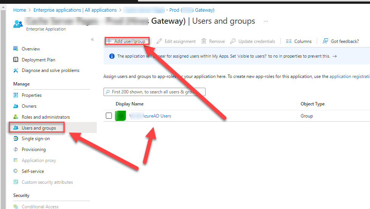Open the Provisioning page
This screenshot has height=209, width=370.
pyautogui.click(x=34, y=150)
